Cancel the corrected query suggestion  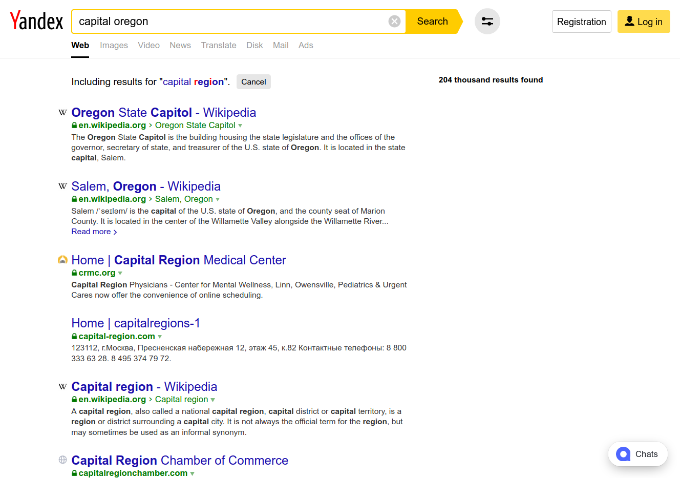pos(253,82)
